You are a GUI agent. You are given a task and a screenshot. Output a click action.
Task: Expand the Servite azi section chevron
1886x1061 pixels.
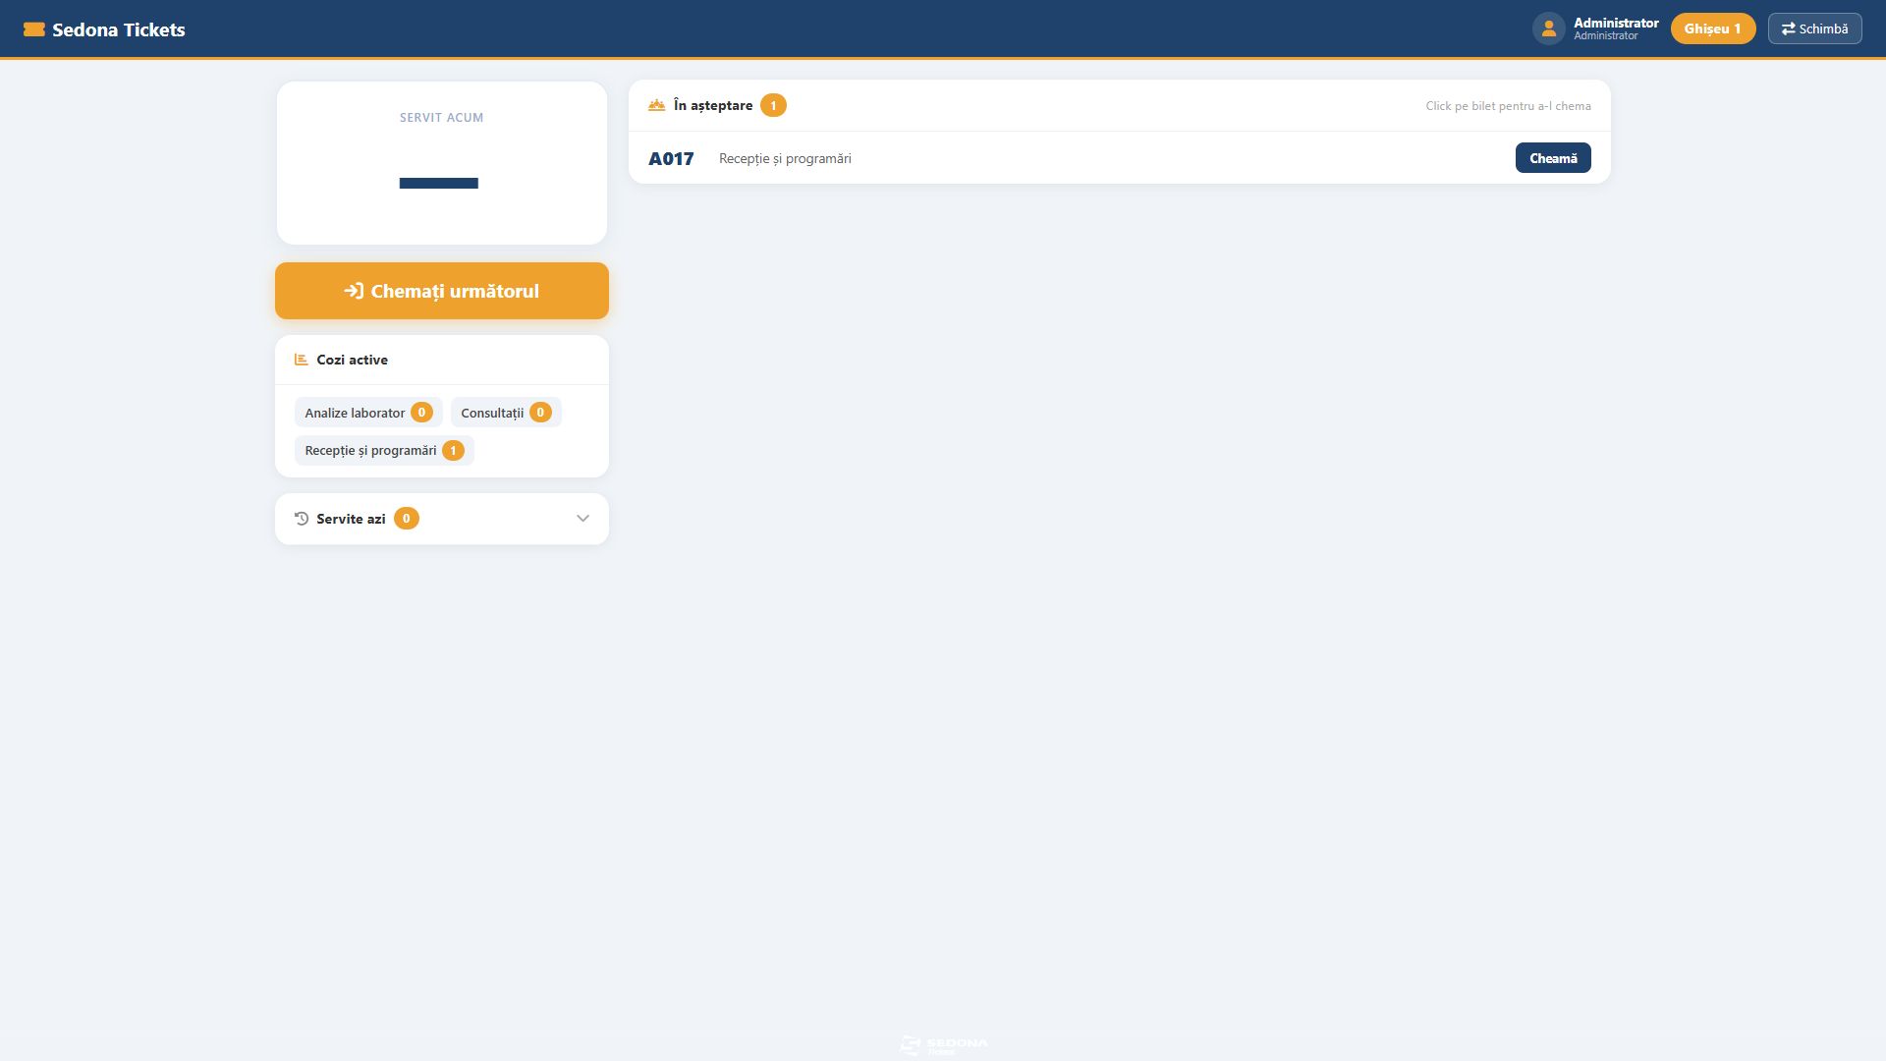pyautogui.click(x=582, y=519)
